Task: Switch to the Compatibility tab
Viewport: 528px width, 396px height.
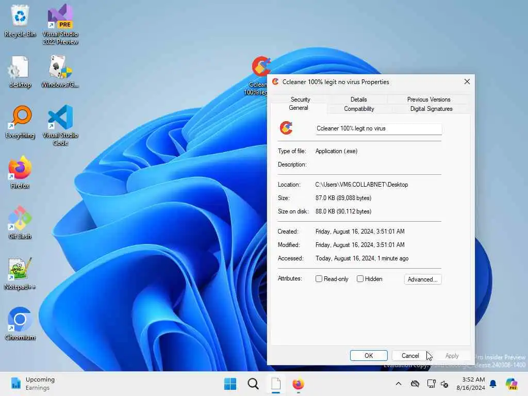Action: pos(359,109)
